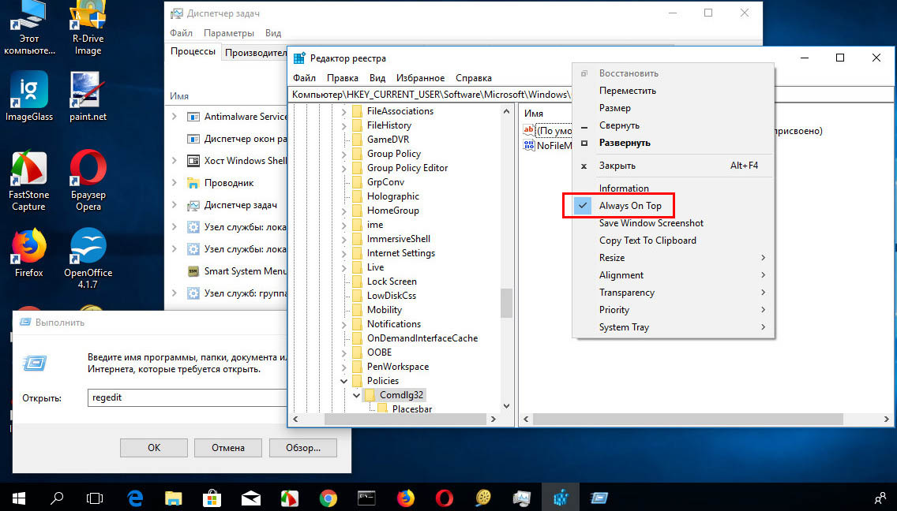Open R-Drive Image desktop shortcut
The image size is (897, 511).
click(88, 28)
